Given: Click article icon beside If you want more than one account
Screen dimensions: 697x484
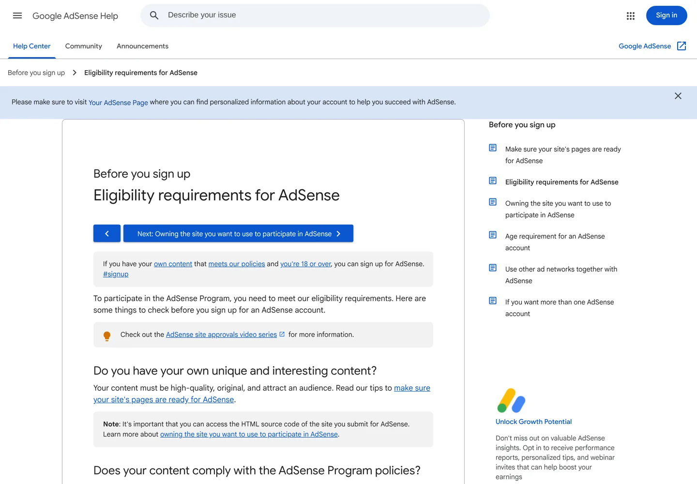Looking at the screenshot, I should click(493, 301).
